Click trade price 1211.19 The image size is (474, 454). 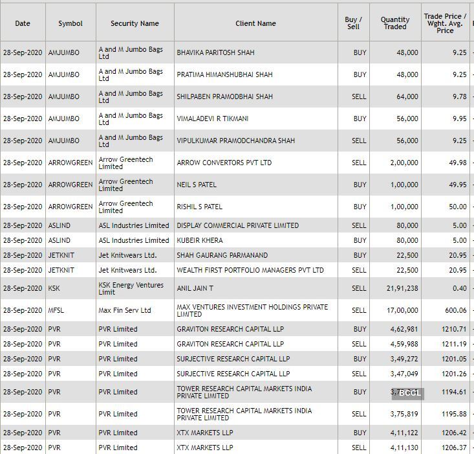point(455,344)
